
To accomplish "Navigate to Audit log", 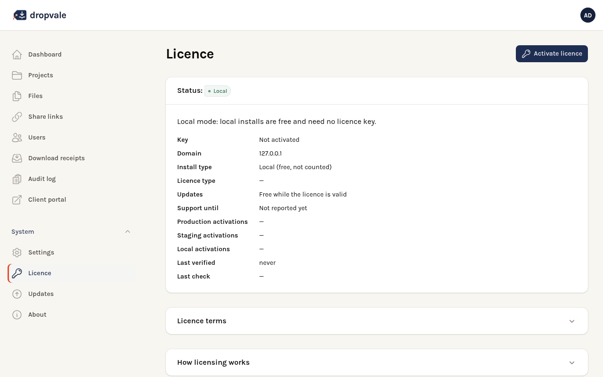I will pos(72,179).
